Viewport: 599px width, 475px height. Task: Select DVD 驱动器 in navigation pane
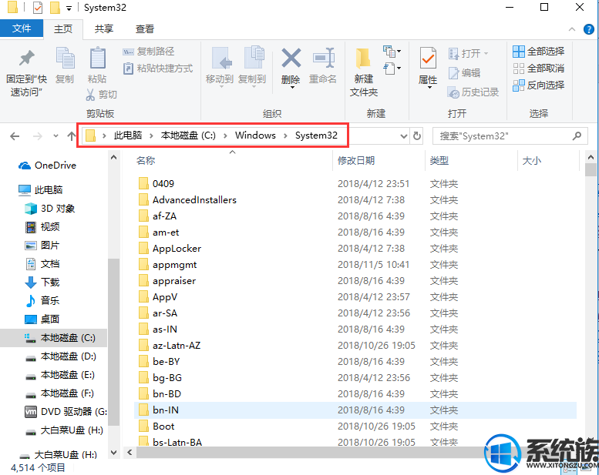click(x=66, y=412)
